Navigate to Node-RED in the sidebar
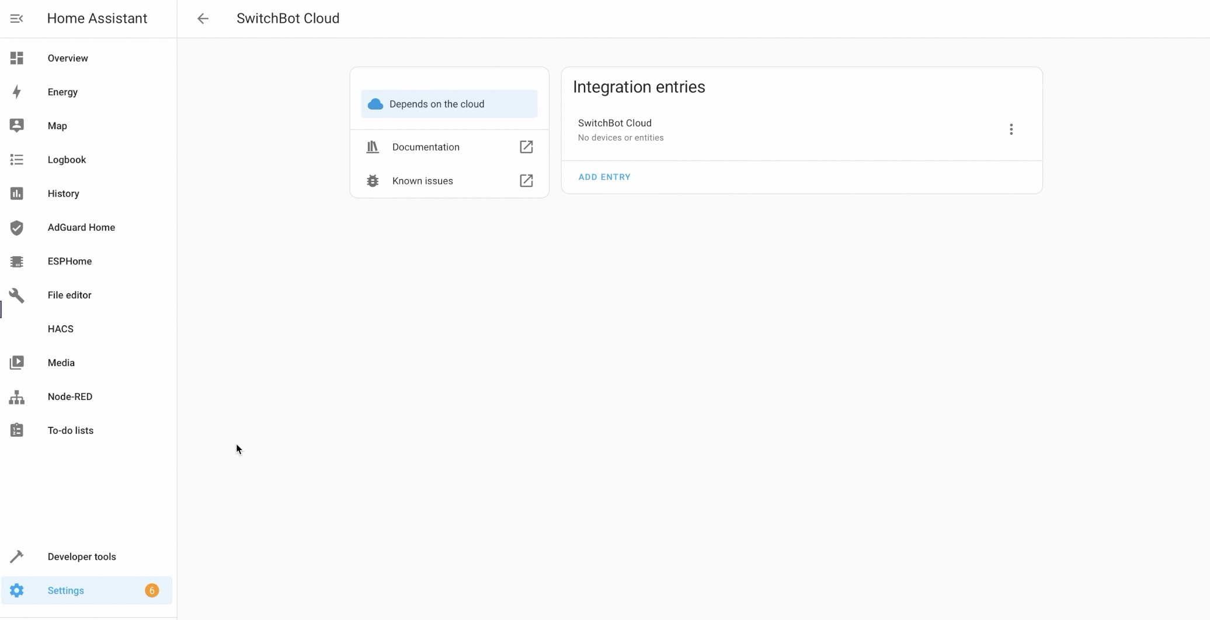The image size is (1210, 620). (x=87, y=397)
